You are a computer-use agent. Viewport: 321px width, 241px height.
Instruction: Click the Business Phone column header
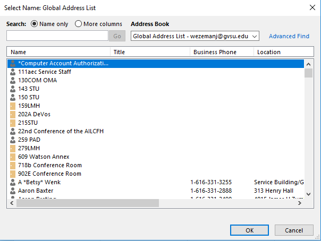[221, 52]
